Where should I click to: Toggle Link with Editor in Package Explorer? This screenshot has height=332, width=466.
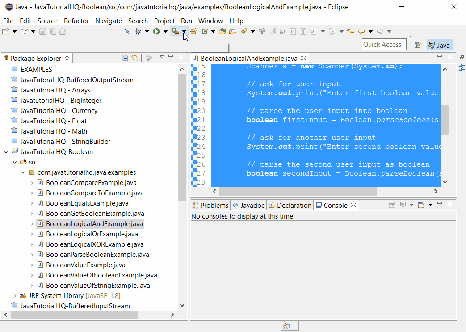tap(135, 58)
